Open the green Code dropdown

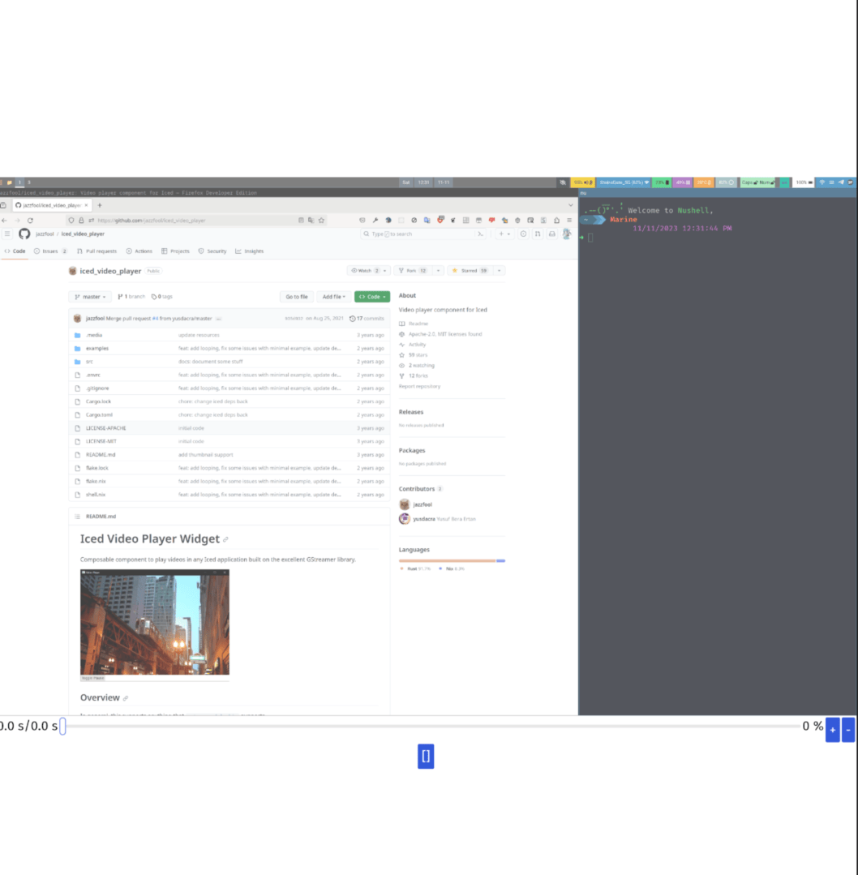coord(371,297)
